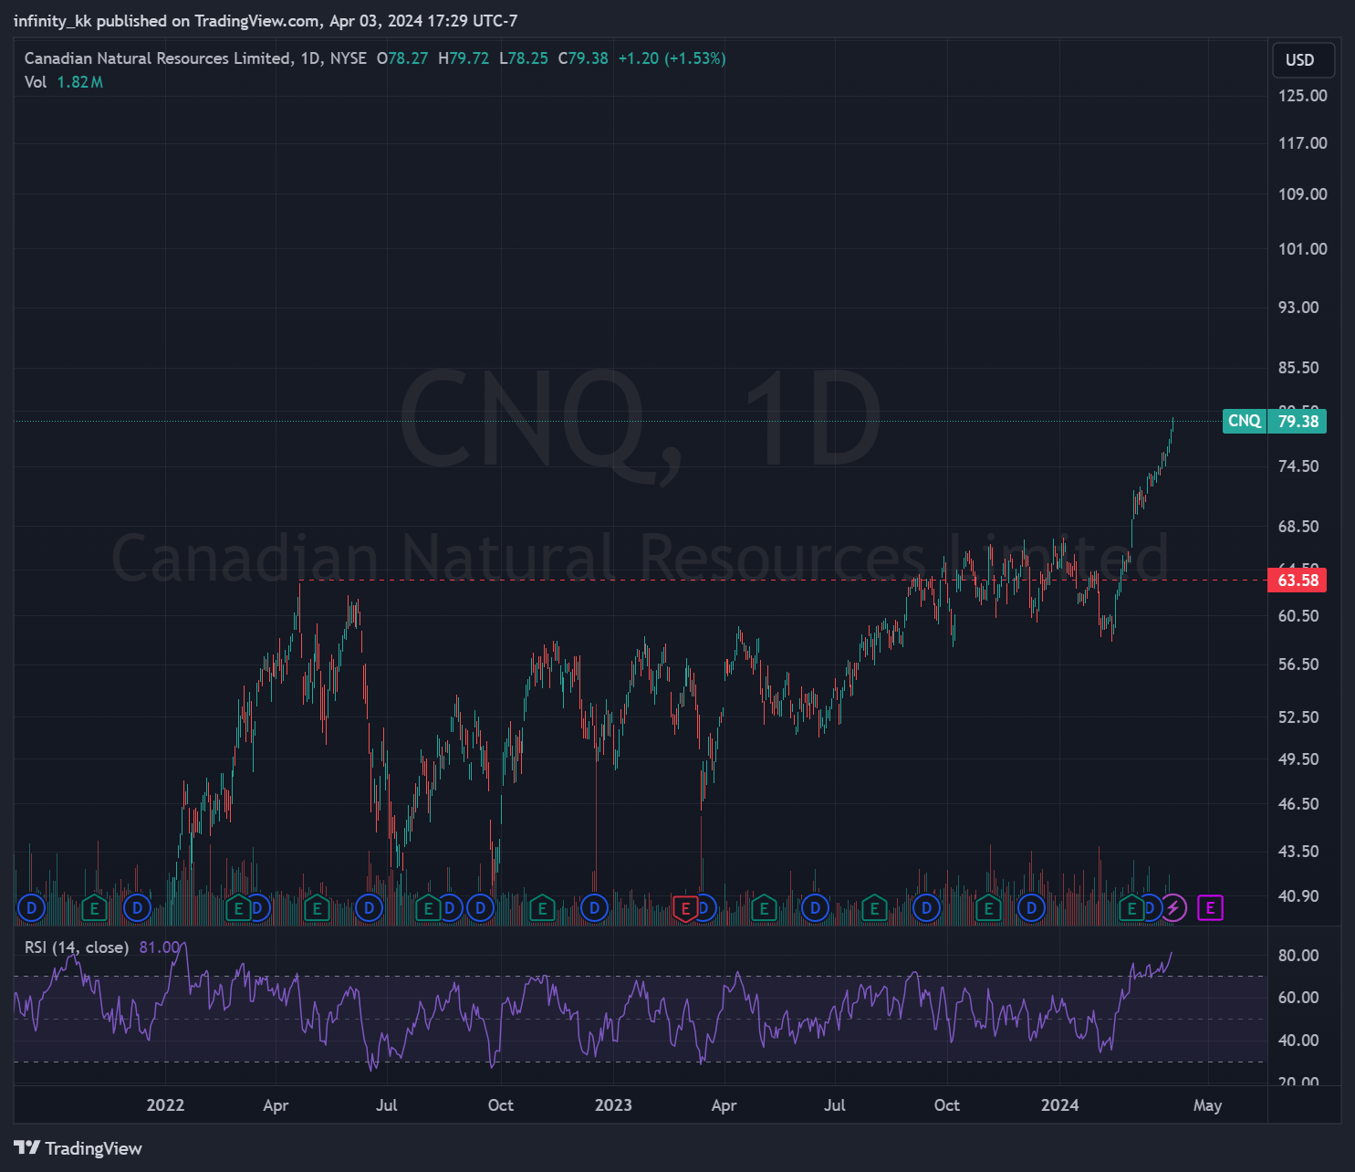Viewport: 1355px width, 1172px height.
Task: Click the D dividend marker just before the 2024 label
Action: click(x=1032, y=908)
